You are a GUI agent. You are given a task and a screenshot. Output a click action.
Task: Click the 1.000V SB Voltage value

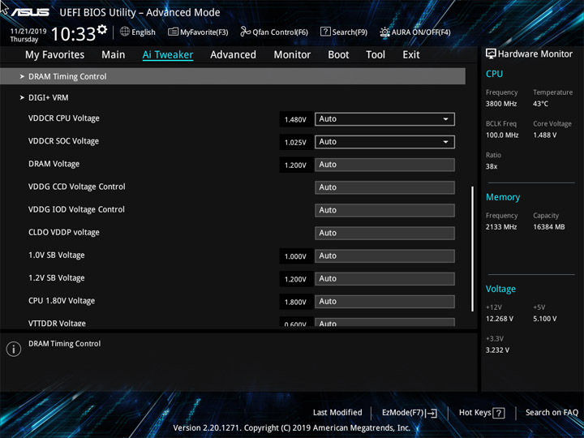(x=295, y=256)
